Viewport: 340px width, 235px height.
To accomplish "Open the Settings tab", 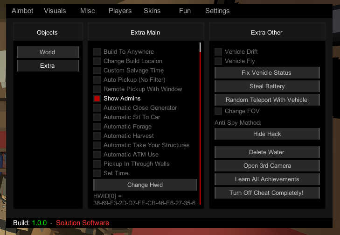I will click(x=217, y=11).
